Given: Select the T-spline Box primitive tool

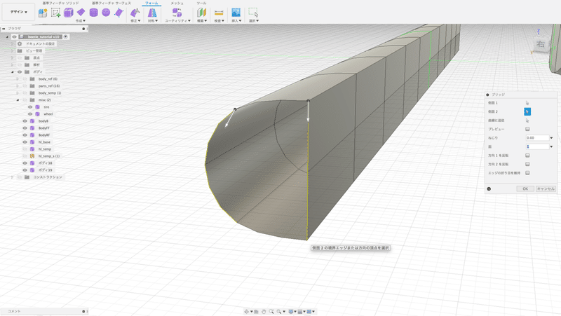Looking at the screenshot, I should [x=68, y=13].
